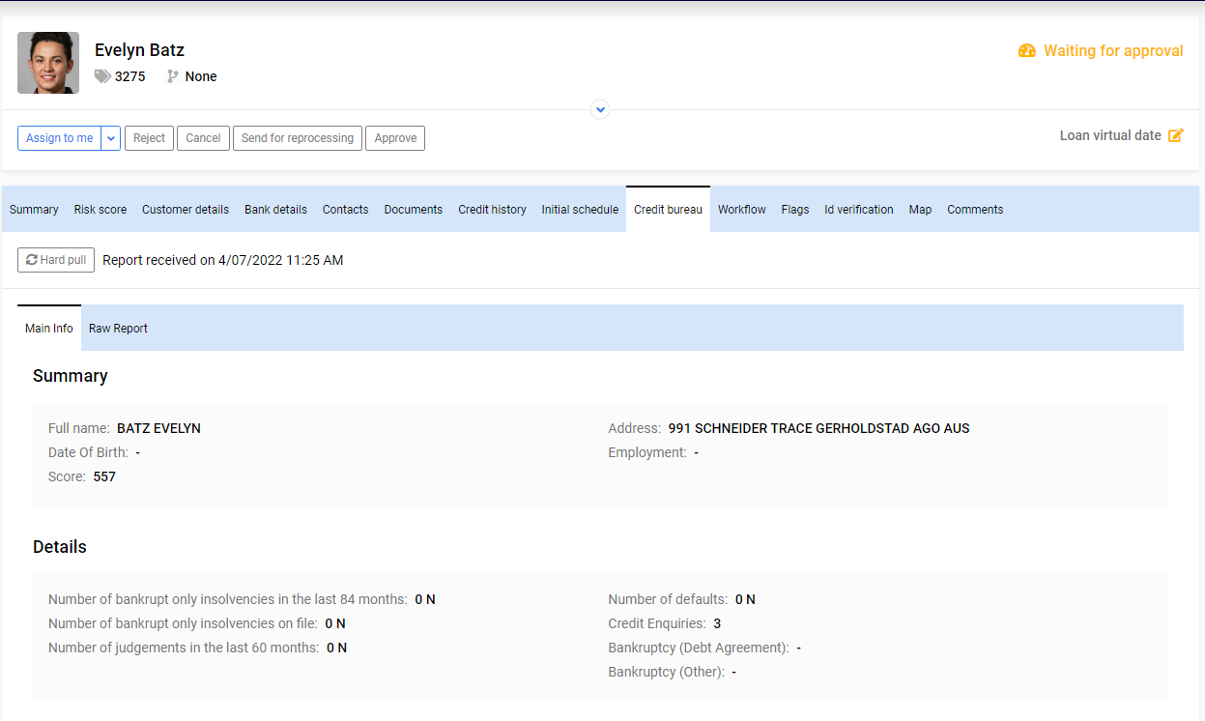Image resolution: width=1205 pixels, height=721 pixels.
Task: Select the Contacts tab
Action: (x=345, y=210)
